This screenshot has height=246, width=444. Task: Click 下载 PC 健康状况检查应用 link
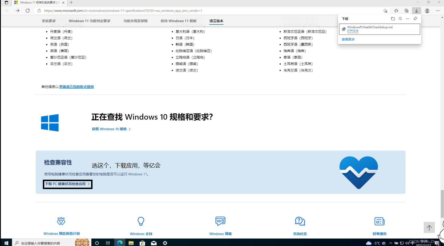(x=68, y=184)
